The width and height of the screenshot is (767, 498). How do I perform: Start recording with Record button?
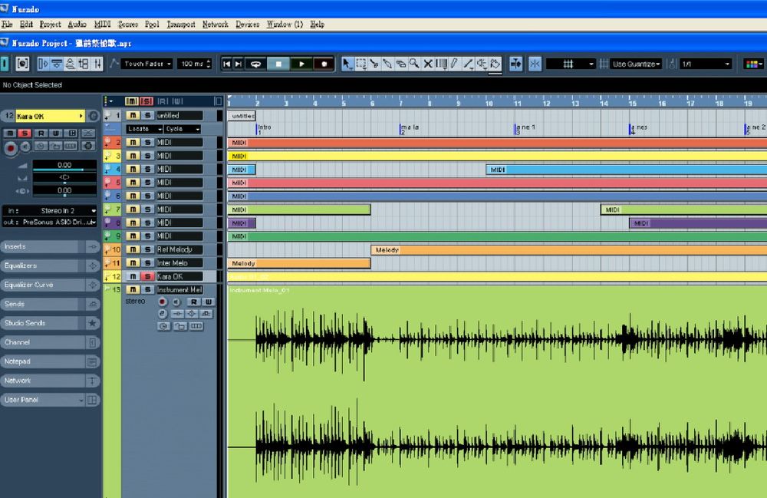[x=324, y=64]
